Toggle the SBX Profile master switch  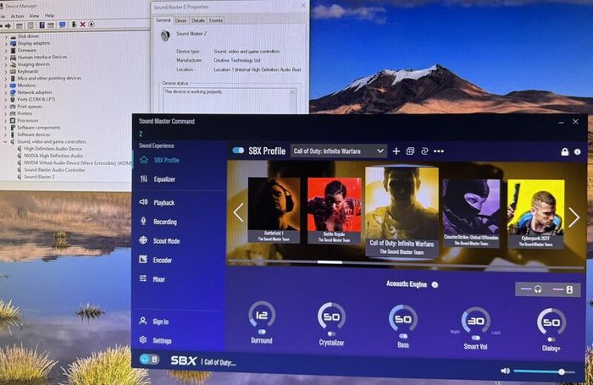click(x=238, y=151)
